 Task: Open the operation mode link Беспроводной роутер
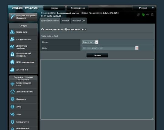(x=68, y=13)
